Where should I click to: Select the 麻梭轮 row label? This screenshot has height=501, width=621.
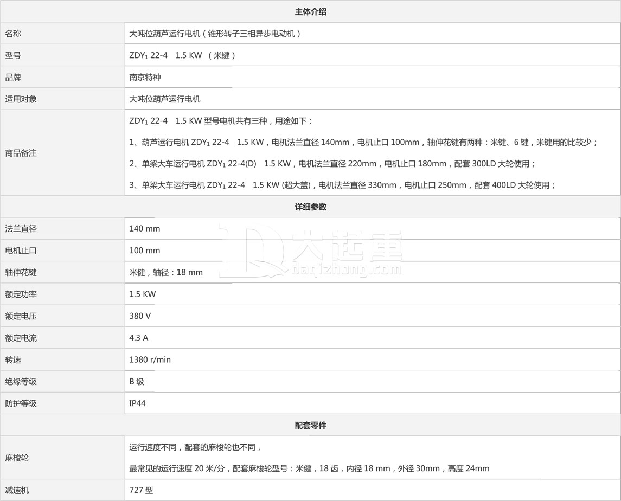tap(17, 458)
